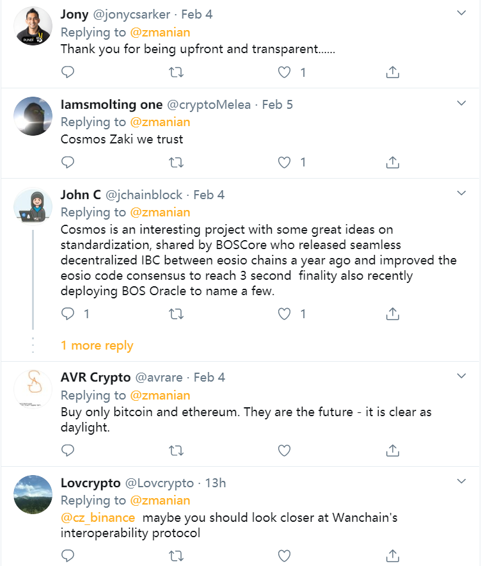Screen dimensions: 481x566
Task: Open the @cz_binance mention link
Action: click(98, 517)
